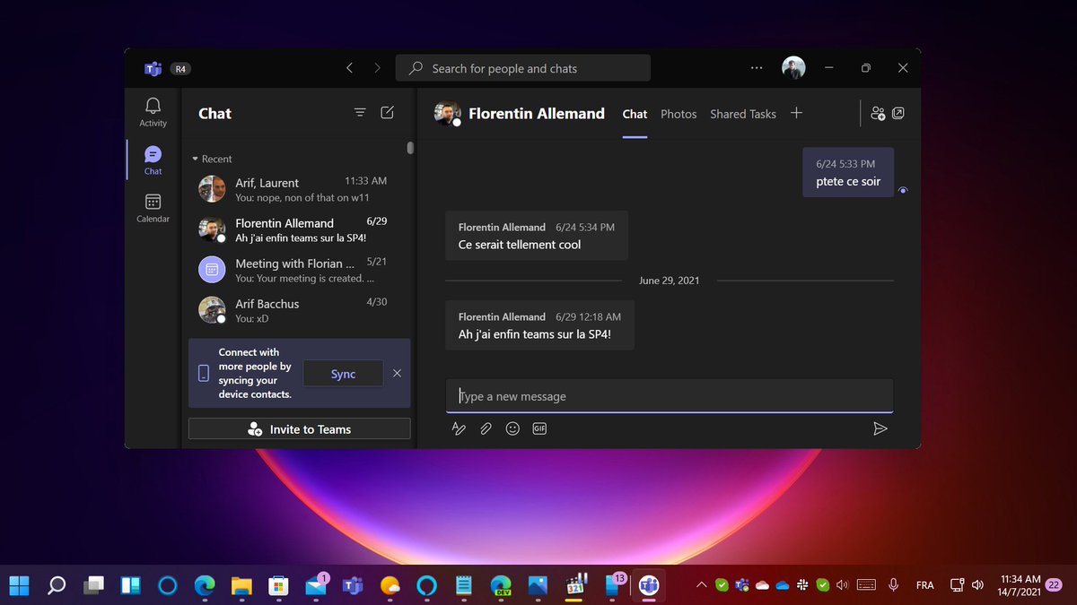This screenshot has width=1077, height=605.
Task: Click the Invite to Teams button
Action: point(299,428)
